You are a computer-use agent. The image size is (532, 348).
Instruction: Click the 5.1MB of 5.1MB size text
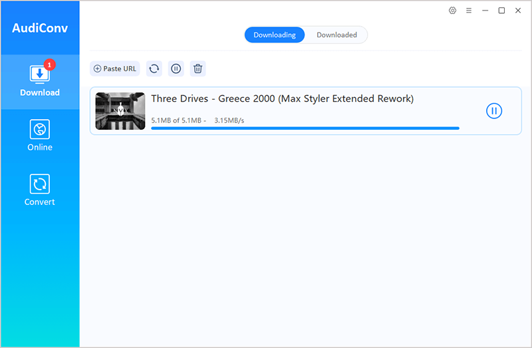(176, 120)
